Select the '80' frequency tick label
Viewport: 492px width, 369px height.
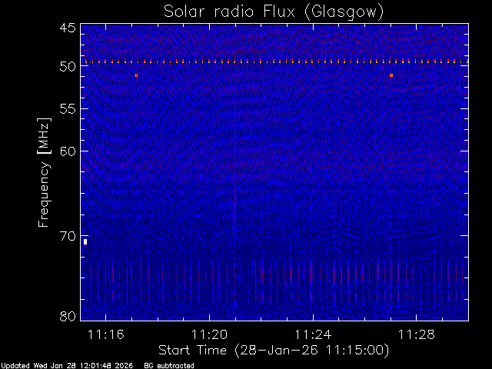(68, 316)
